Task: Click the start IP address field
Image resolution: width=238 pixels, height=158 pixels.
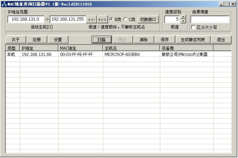Action: (26, 19)
